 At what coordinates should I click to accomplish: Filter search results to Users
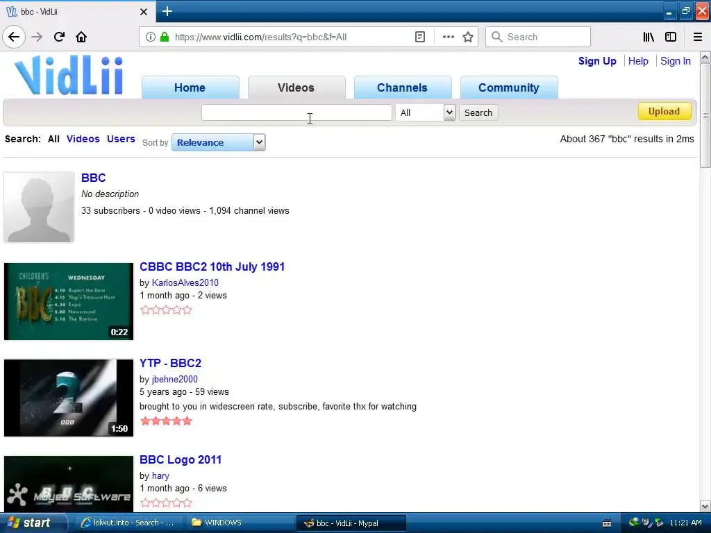tap(121, 139)
